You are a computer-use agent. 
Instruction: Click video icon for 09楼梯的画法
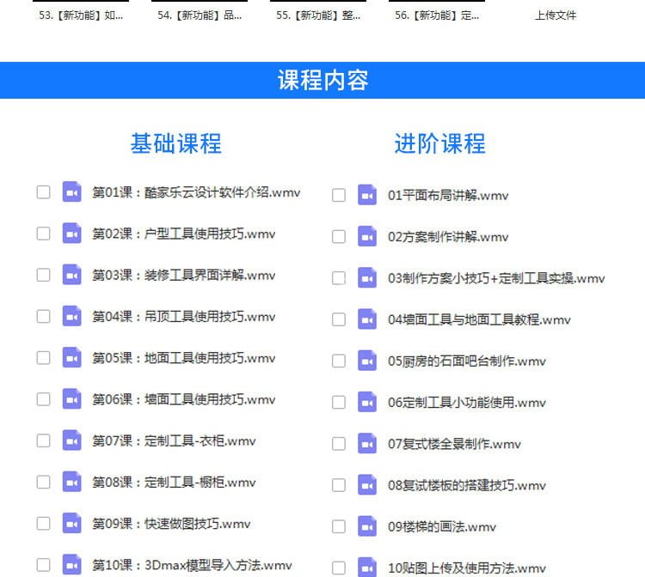[367, 526]
